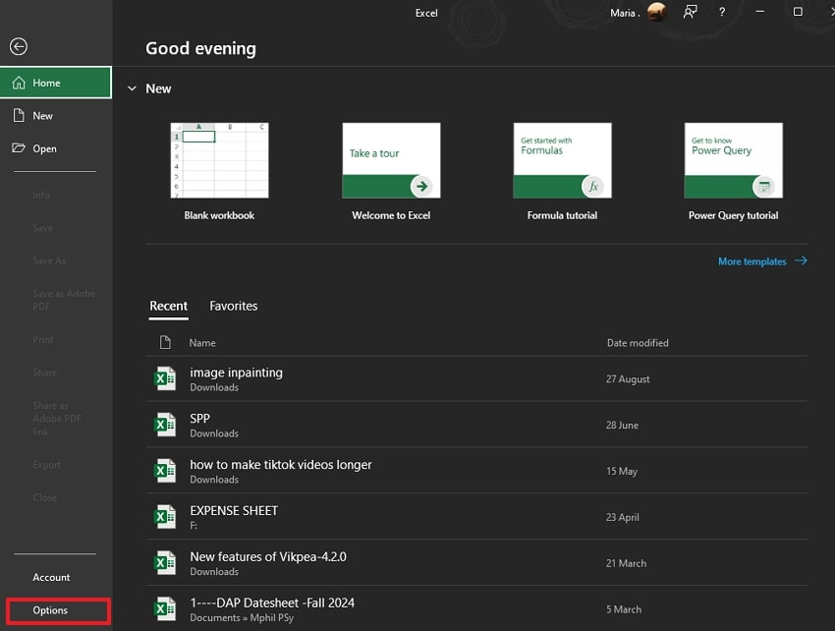Open Excel Options
The height and width of the screenshot is (631, 835).
tap(52, 610)
